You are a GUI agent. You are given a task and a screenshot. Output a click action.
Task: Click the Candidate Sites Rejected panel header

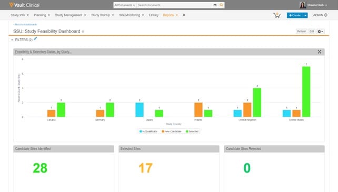pyautogui.click(x=274, y=149)
